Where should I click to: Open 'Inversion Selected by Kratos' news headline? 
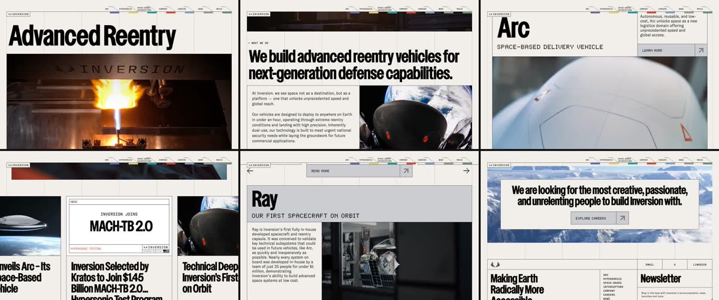pos(112,280)
